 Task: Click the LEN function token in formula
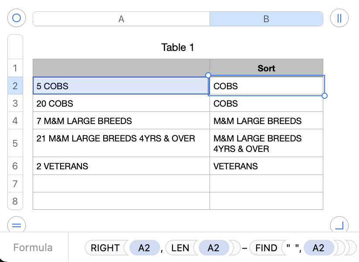click(x=180, y=248)
